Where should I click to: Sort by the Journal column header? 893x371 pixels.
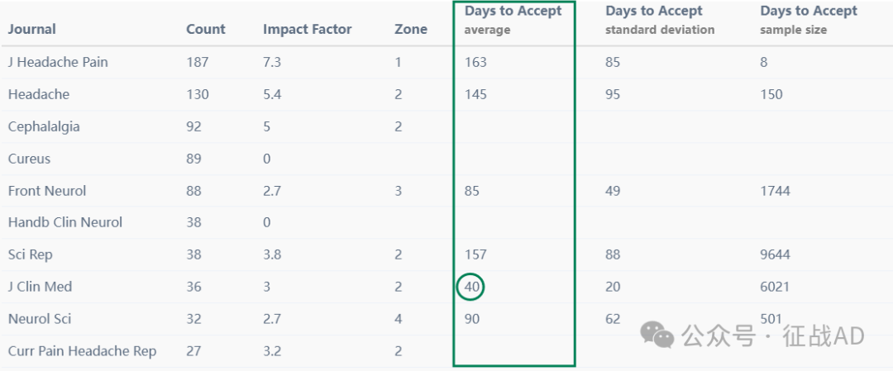tap(32, 29)
